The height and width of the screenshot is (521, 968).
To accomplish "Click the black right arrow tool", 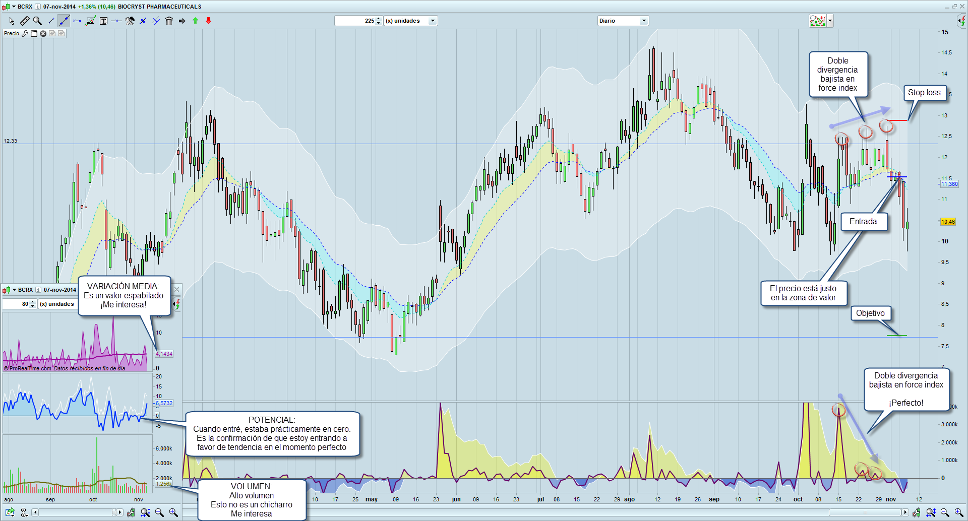I will [182, 21].
